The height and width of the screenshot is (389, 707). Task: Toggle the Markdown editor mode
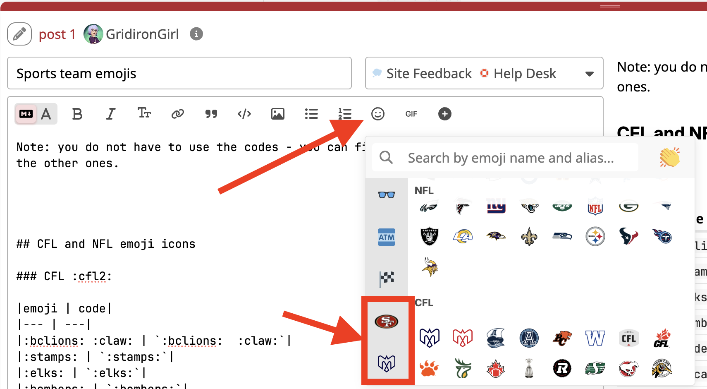click(26, 114)
